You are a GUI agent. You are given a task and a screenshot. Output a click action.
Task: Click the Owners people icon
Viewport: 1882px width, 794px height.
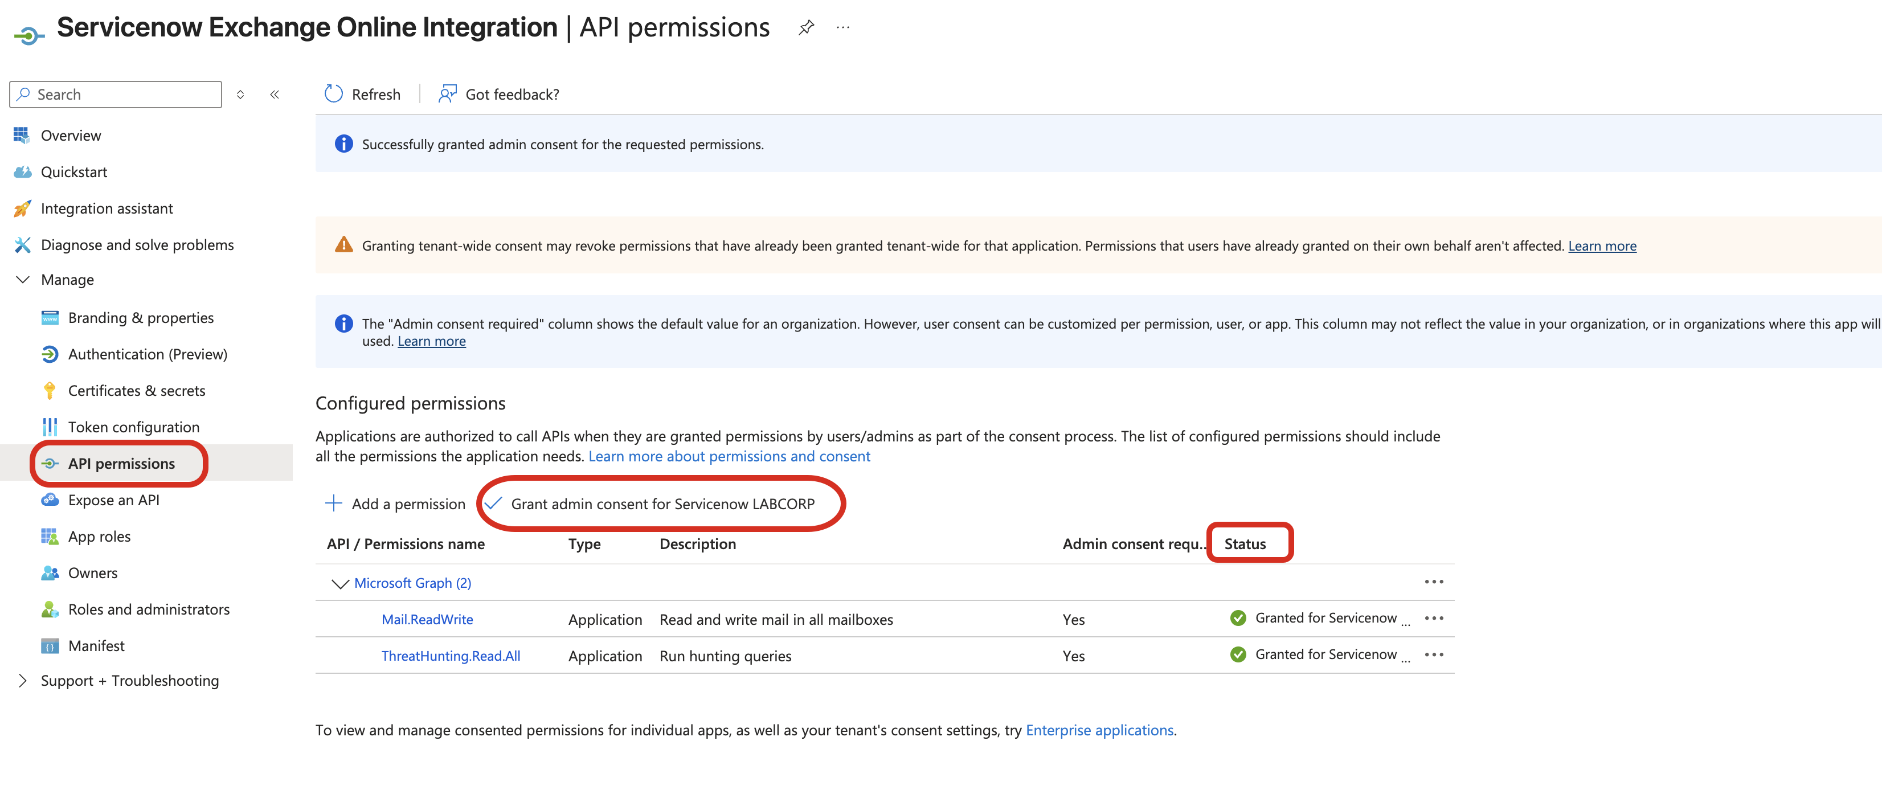point(50,572)
